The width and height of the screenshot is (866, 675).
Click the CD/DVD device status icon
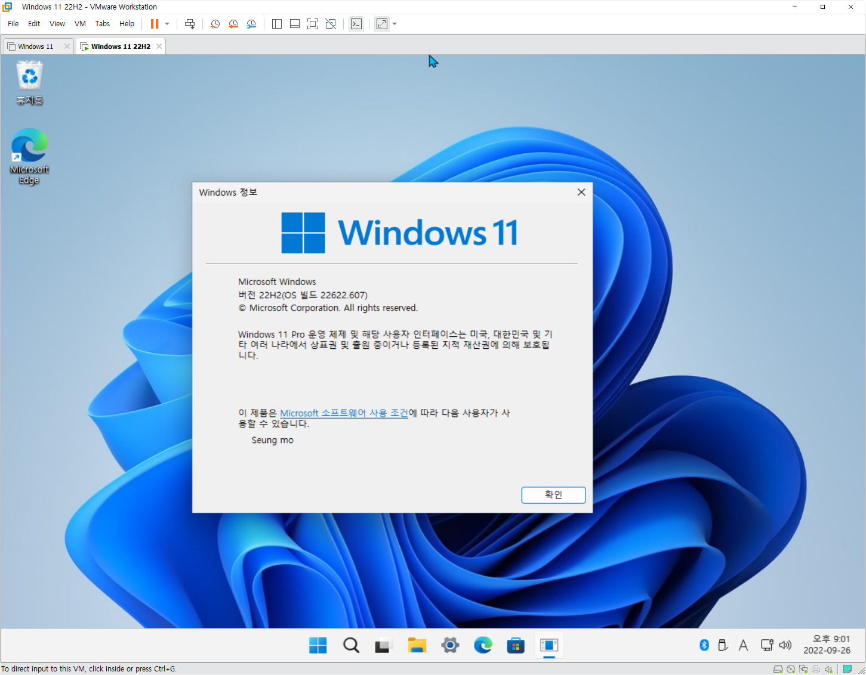pos(791,669)
